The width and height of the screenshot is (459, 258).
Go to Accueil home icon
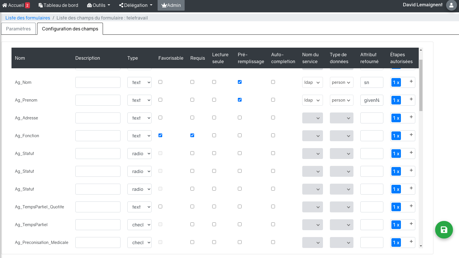(5, 5)
